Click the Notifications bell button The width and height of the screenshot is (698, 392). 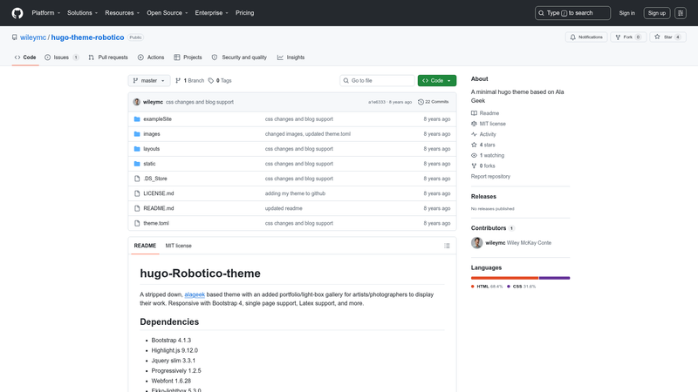[586, 37]
